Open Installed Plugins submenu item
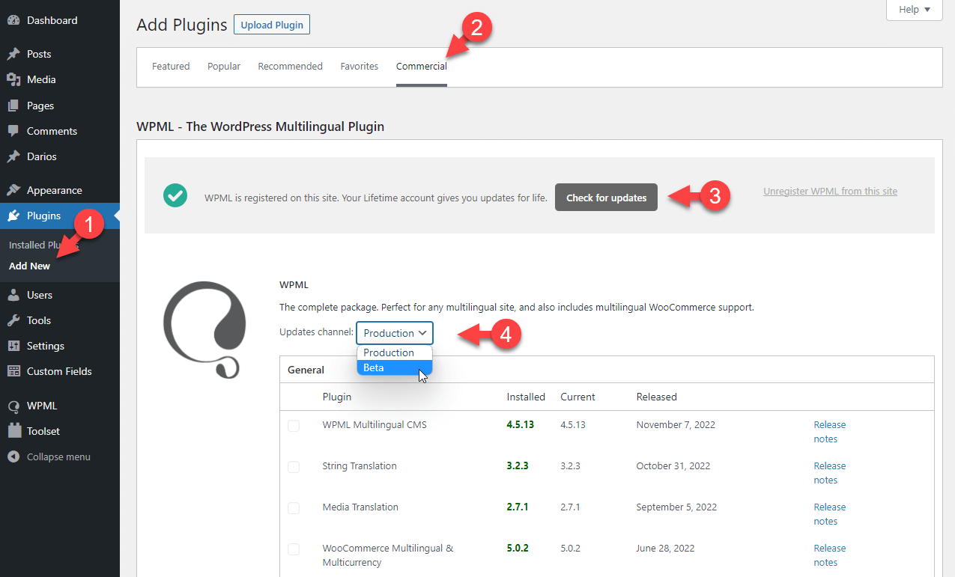The image size is (955, 577). pos(44,245)
